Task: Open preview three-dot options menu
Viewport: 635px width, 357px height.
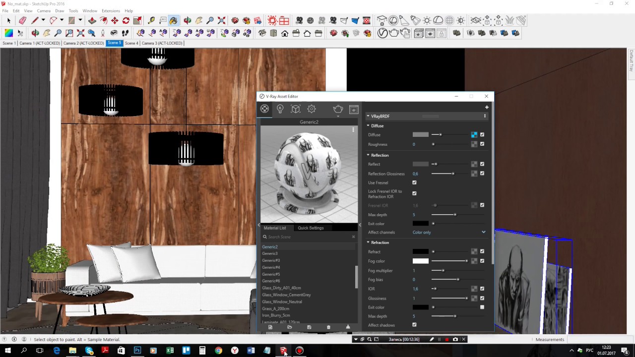Action: [353, 130]
